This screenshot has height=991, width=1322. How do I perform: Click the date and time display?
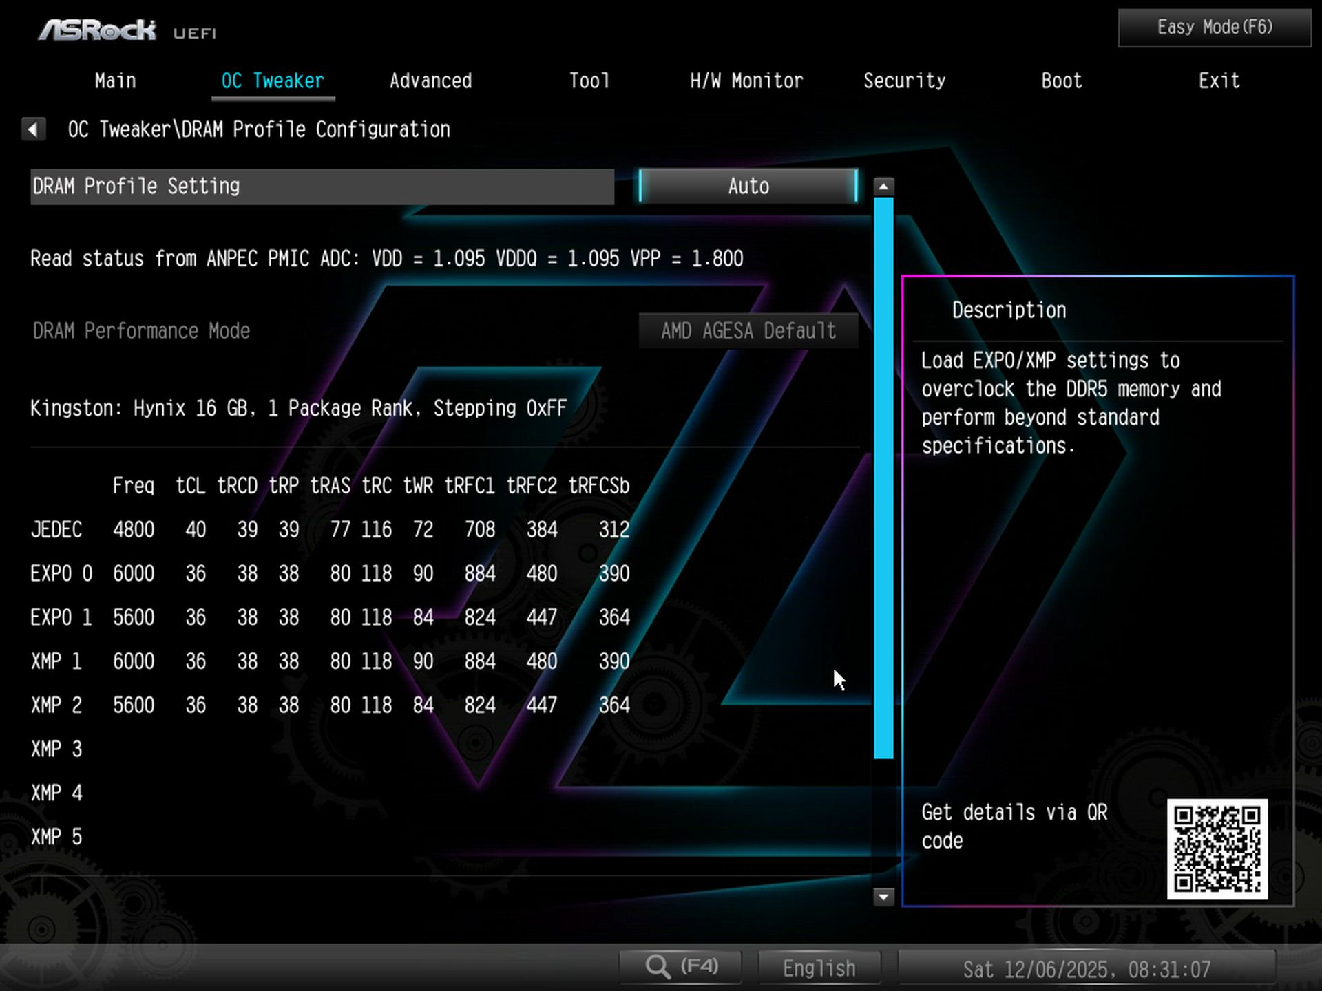[x=1086, y=969]
